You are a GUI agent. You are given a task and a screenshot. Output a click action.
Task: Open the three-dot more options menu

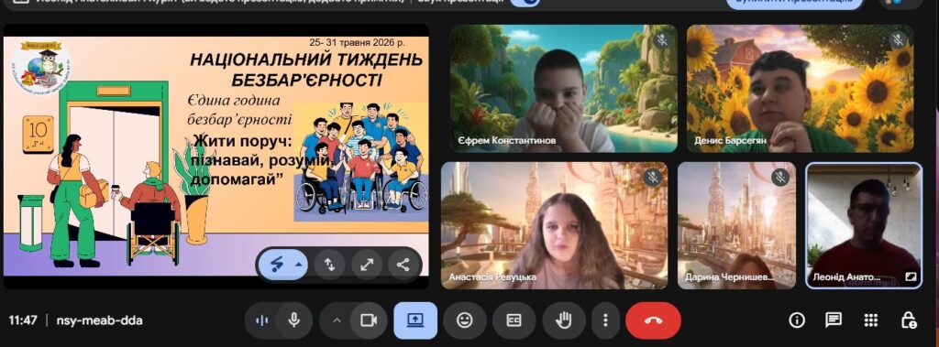(x=605, y=320)
